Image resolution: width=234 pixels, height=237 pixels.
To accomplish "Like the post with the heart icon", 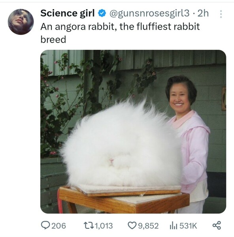I will [132, 226].
